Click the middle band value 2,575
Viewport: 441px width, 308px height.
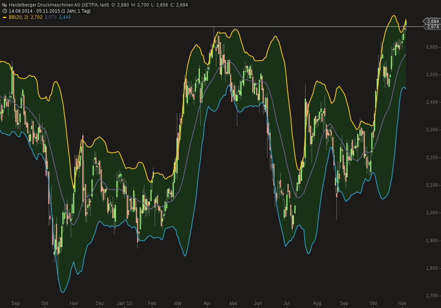tap(51, 17)
